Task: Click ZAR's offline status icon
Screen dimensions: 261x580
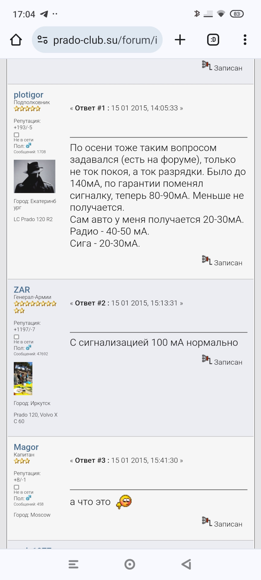Action: pos(17,337)
